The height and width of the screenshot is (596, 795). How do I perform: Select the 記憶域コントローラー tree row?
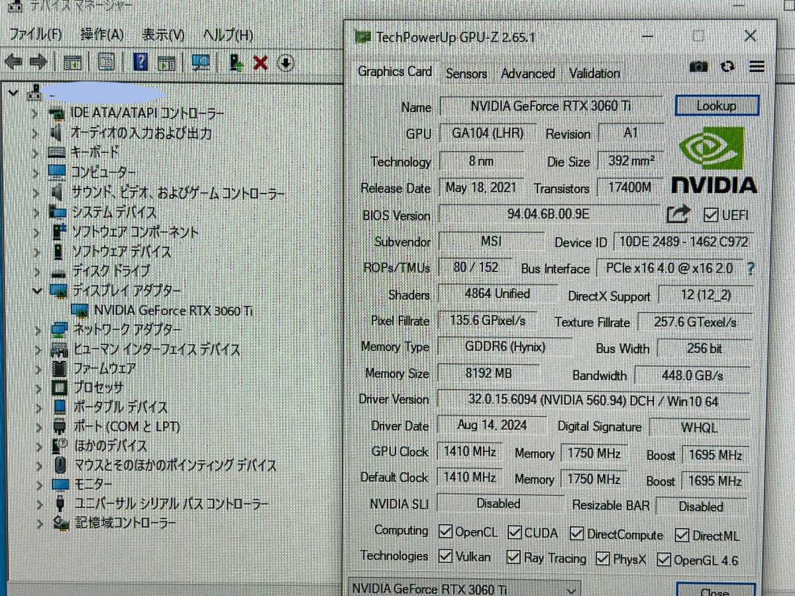pyautogui.click(x=125, y=523)
